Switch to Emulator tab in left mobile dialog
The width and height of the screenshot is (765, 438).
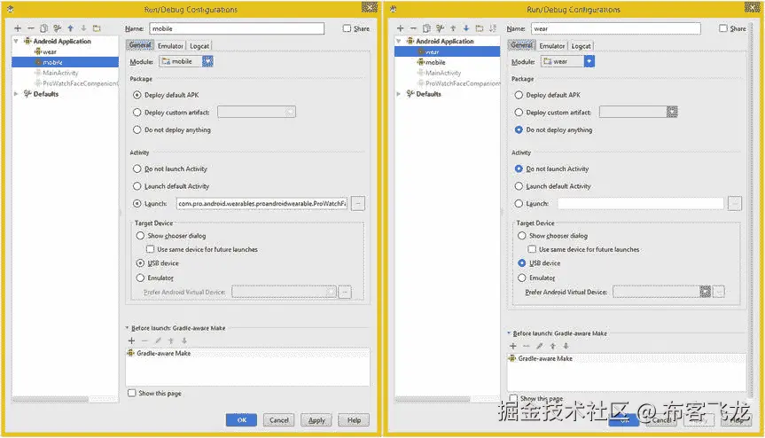[x=170, y=46]
